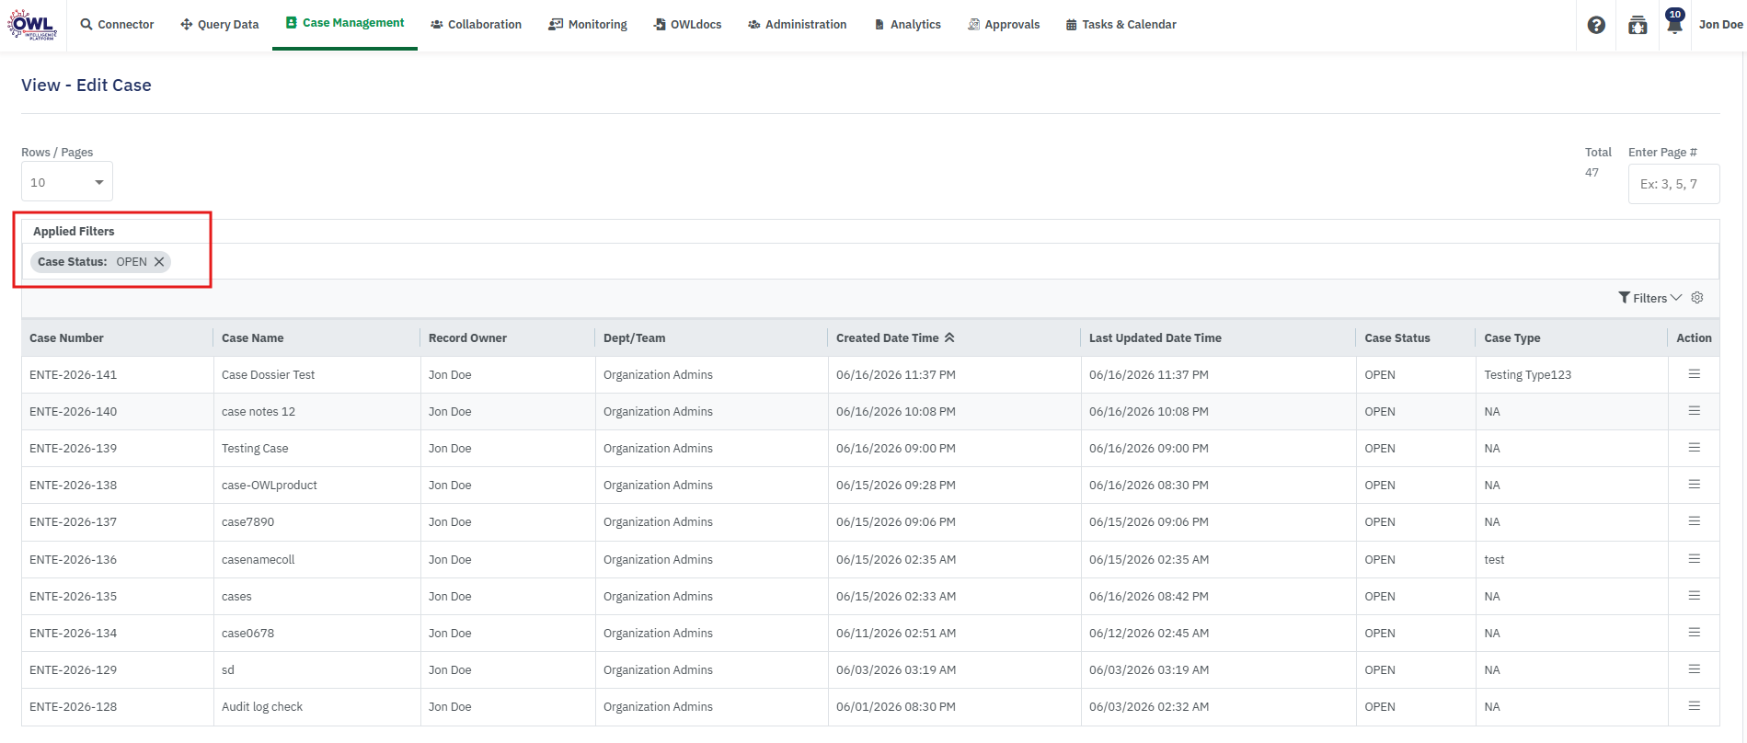Viewport: 1747px width, 743px height.
Task: Click the case name casenamecoll
Action: point(259,560)
